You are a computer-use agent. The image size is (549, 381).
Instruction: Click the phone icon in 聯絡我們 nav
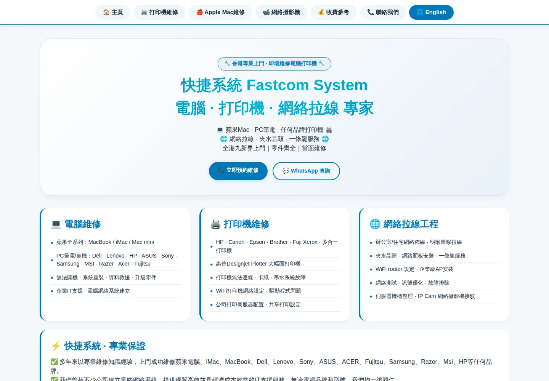371,12
